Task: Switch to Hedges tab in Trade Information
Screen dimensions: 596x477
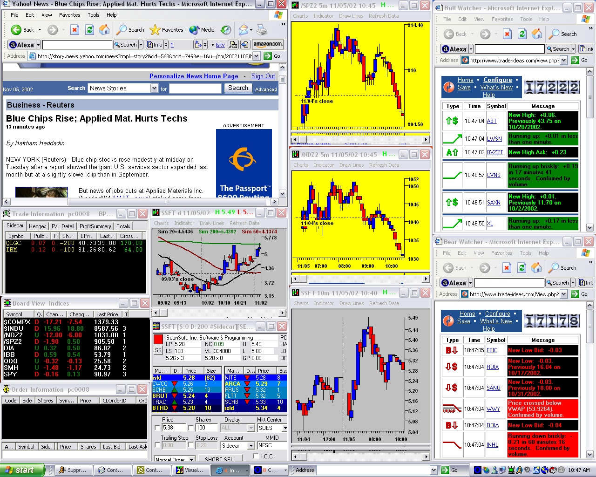Action: tap(37, 226)
